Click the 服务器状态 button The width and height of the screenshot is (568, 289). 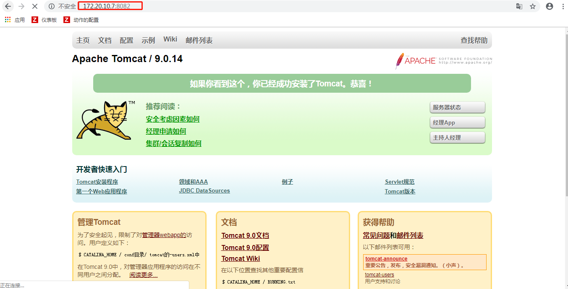pyautogui.click(x=458, y=107)
